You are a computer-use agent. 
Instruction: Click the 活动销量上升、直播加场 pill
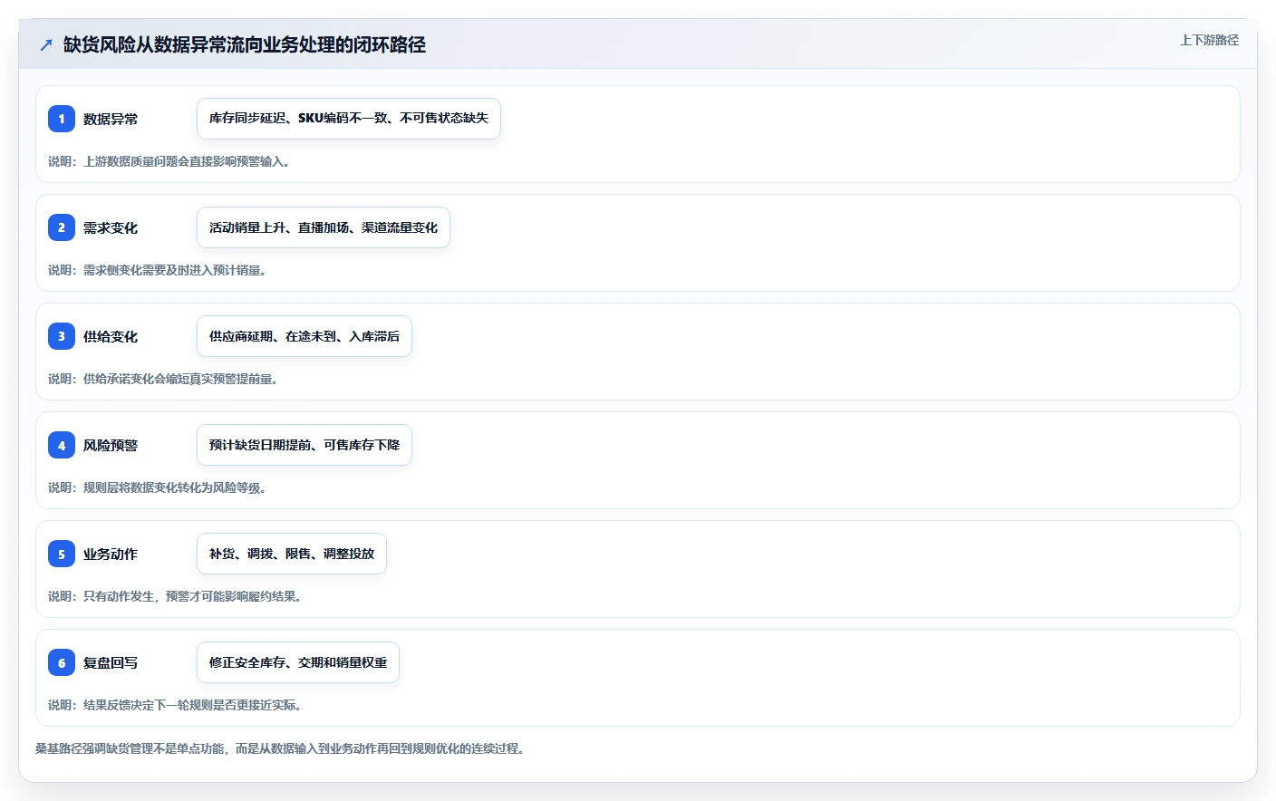pos(324,227)
